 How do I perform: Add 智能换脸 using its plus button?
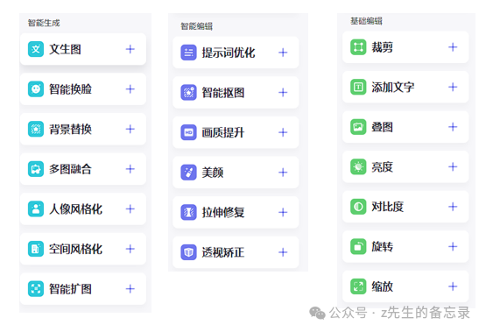click(130, 89)
